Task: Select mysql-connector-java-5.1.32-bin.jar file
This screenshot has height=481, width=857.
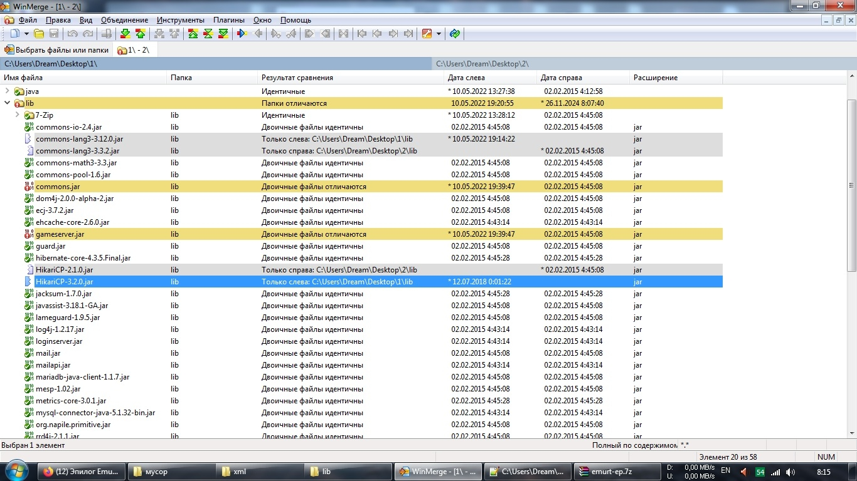Action: click(x=95, y=413)
